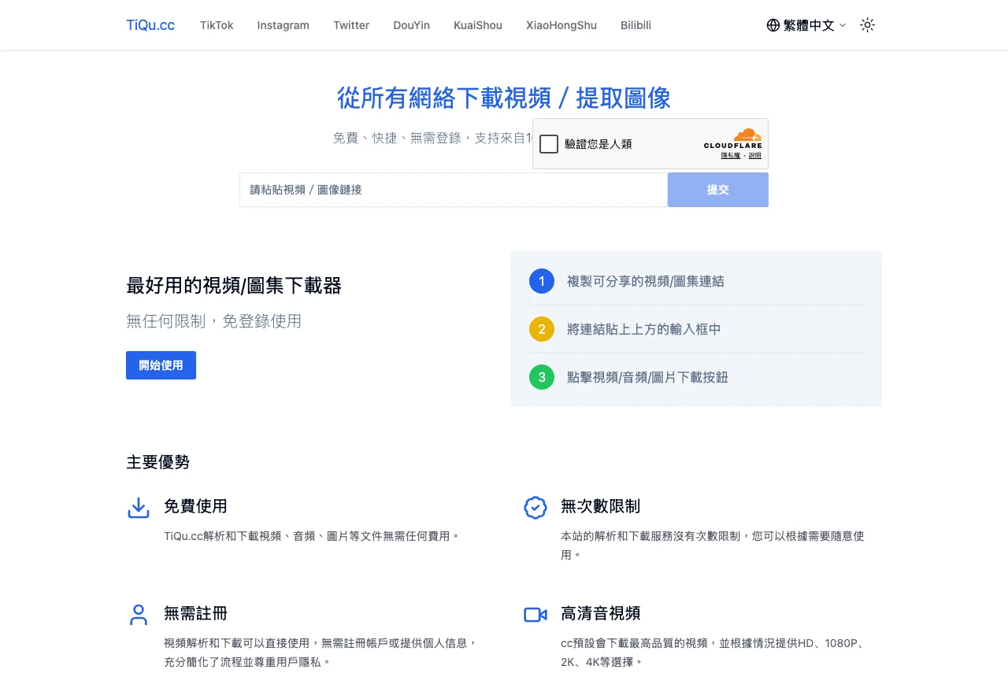Click step 複製可分享的視頻/圖集連結
The height and width of the screenshot is (677, 1008).
click(646, 281)
